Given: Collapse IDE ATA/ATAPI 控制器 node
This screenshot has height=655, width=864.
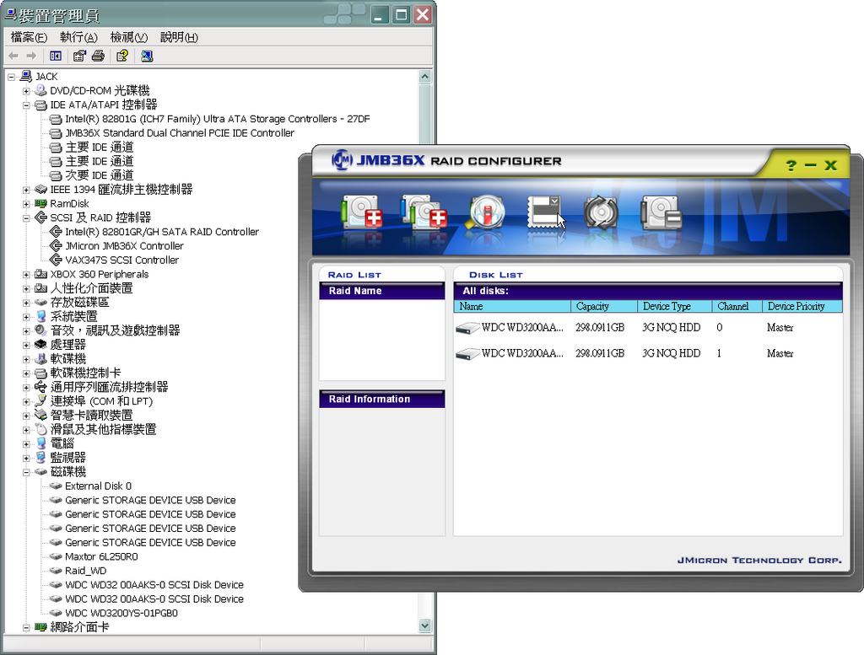Looking at the screenshot, I should click(26, 105).
